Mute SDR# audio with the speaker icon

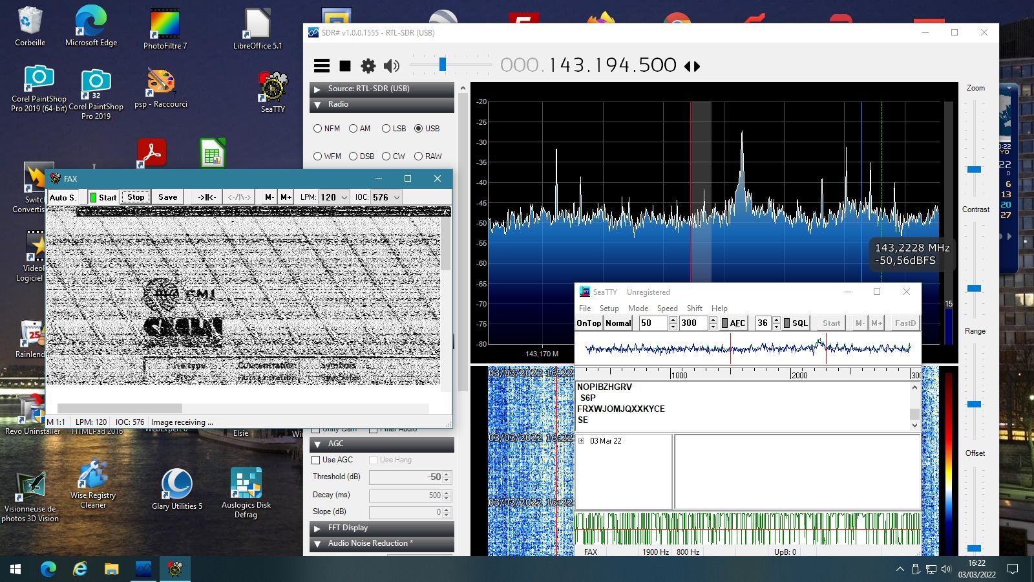coord(392,65)
